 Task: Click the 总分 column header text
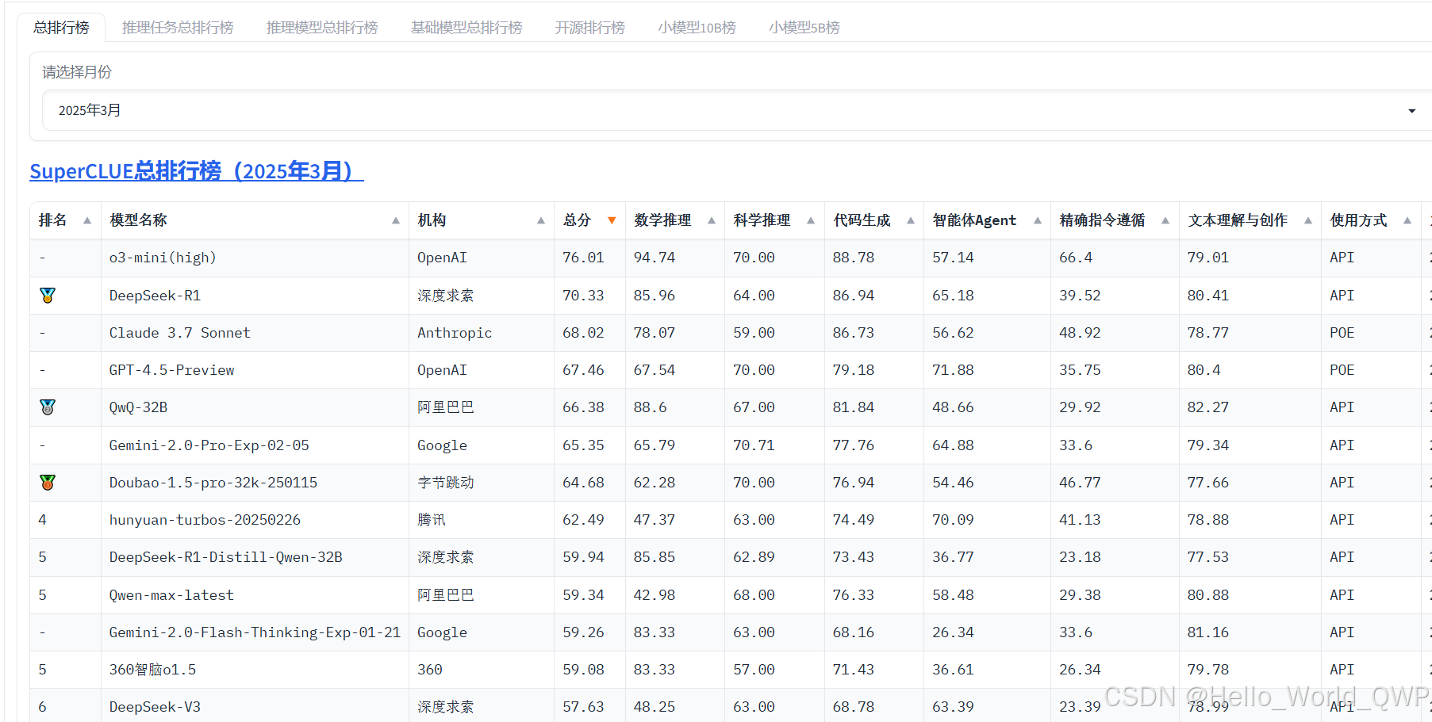[x=577, y=220]
